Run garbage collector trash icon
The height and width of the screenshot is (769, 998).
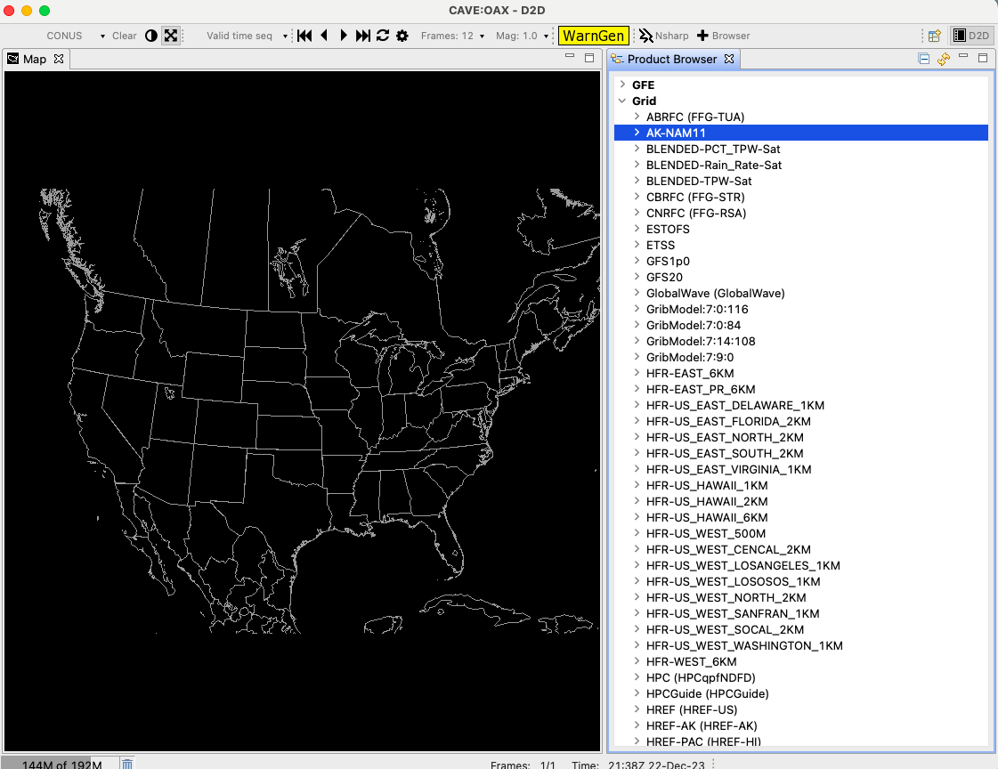click(127, 764)
